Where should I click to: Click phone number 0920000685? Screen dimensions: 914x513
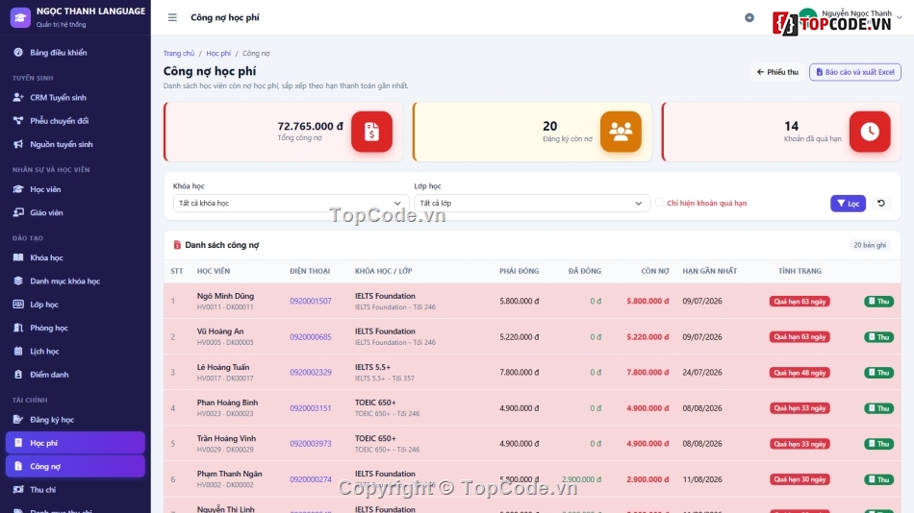point(311,336)
